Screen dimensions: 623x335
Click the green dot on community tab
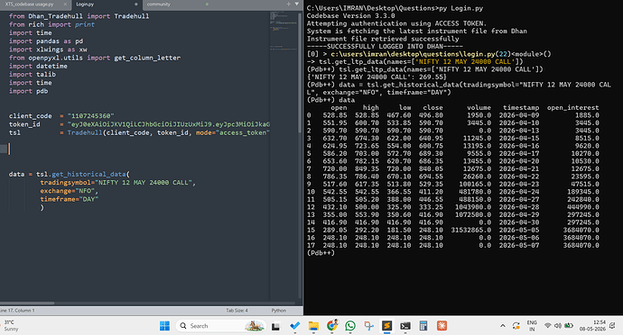(207, 5)
